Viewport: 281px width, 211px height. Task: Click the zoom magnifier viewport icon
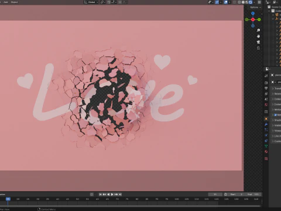coord(258,30)
